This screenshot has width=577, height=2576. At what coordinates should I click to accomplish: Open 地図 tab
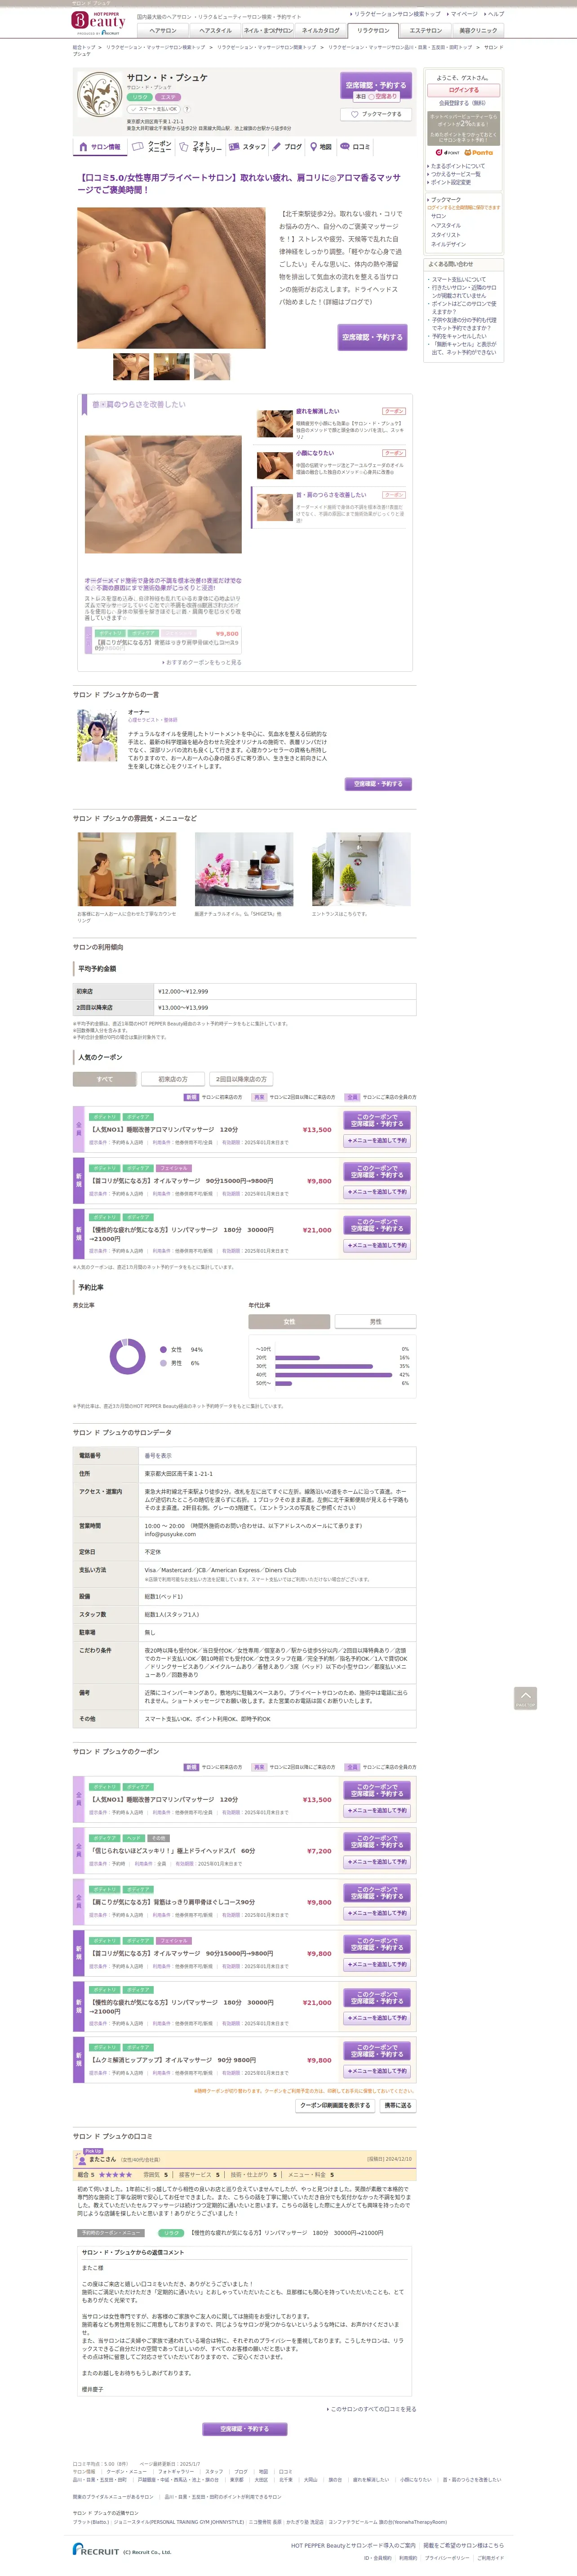tap(321, 147)
